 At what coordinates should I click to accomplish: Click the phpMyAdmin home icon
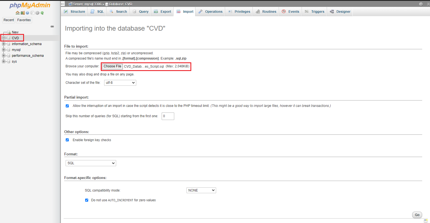tap(17, 13)
